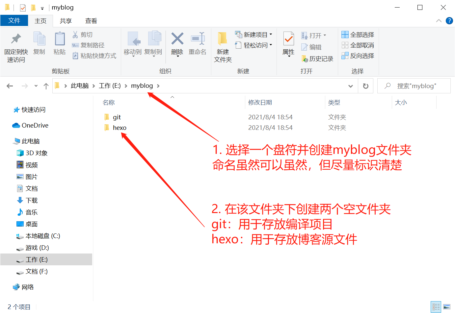Open 工作 (E:) drive in the sidebar
Viewport: 455px width, 313px height.
46,260
